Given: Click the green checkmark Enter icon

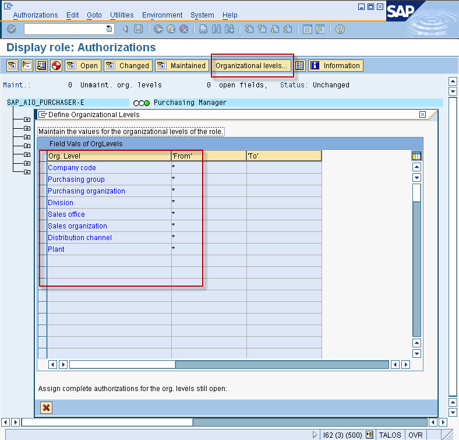Looking at the screenshot, I should click(12, 29).
